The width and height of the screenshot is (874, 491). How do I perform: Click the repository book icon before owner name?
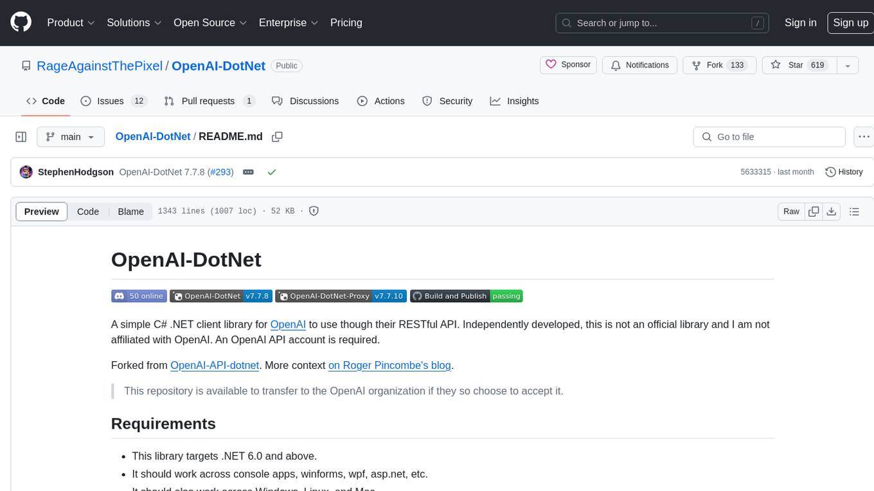pyautogui.click(x=26, y=66)
